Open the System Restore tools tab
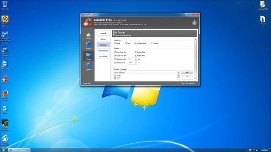Screen dimensions: 271x152 [x=103, y=51]
